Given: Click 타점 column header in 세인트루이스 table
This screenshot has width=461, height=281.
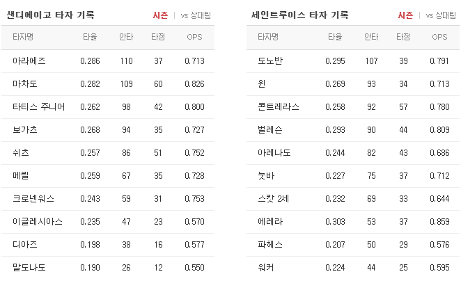Looking at the screenshot, I should coord(403,37).
